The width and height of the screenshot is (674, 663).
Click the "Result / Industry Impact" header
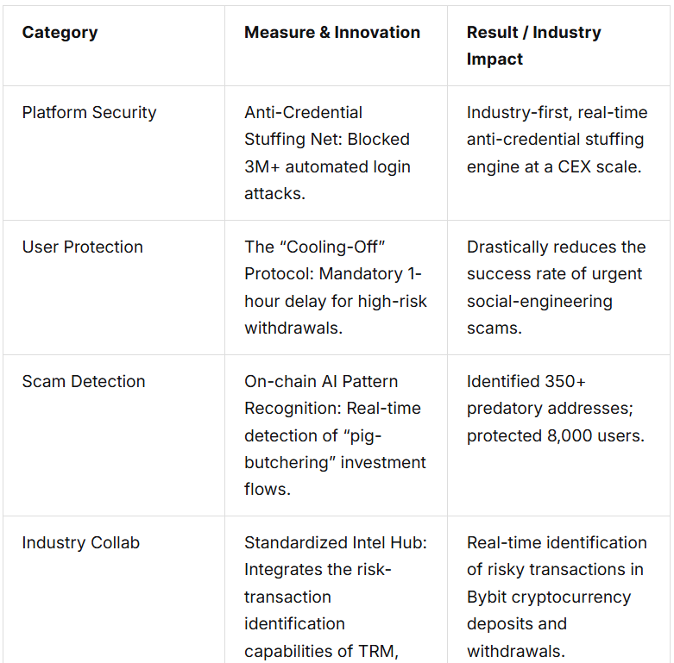tap(533, 46)
